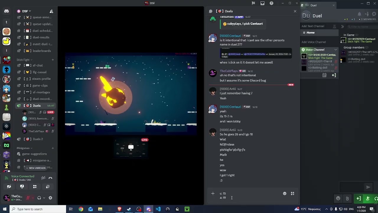Screen dimensions: 378x213
Task: Click TheCubPlays username in chat
Action: coord(229,71)
